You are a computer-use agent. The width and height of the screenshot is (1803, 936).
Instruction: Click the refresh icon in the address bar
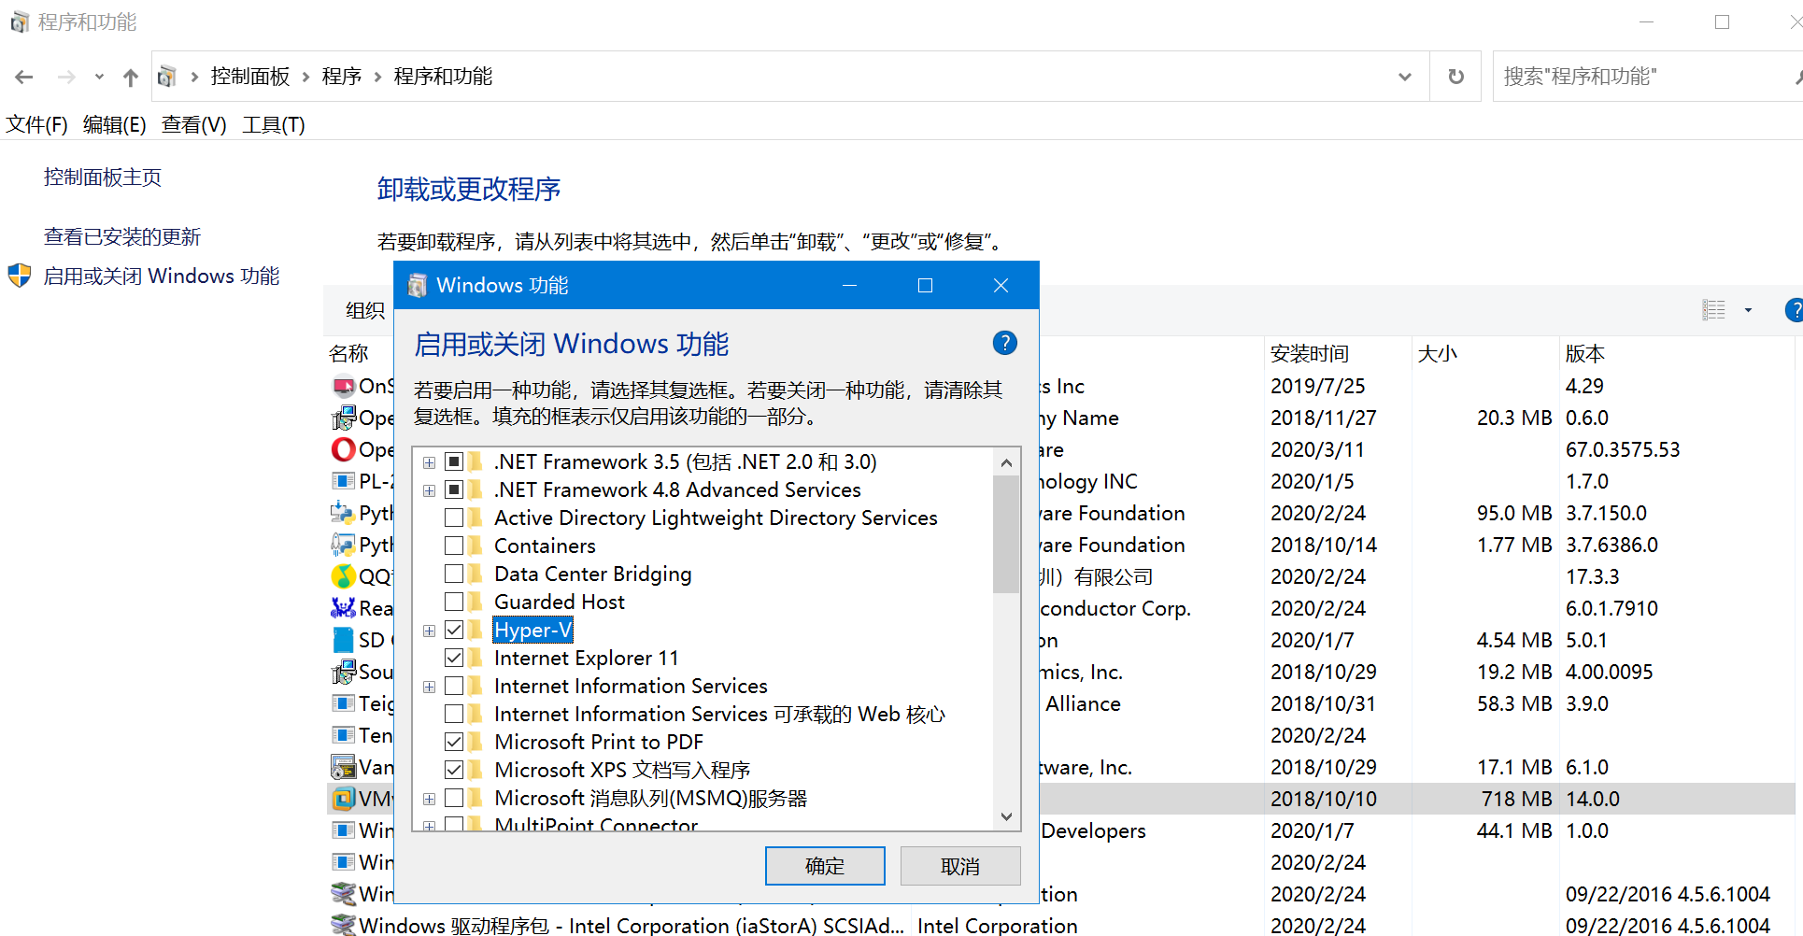1455,76
